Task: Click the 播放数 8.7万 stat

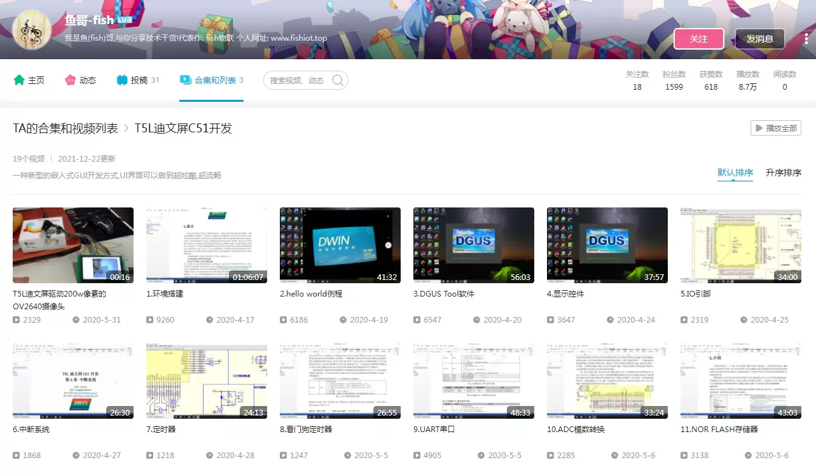Action: click(748, 81)
